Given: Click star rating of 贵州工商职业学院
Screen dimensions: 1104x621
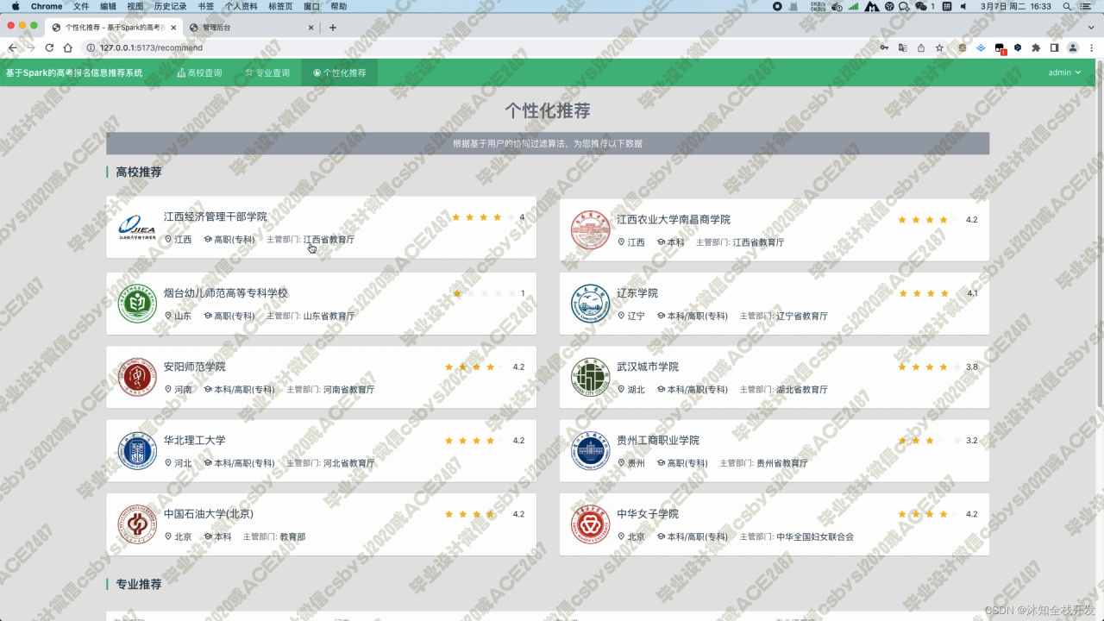Looking at the screenshot, I should point(929,441).
